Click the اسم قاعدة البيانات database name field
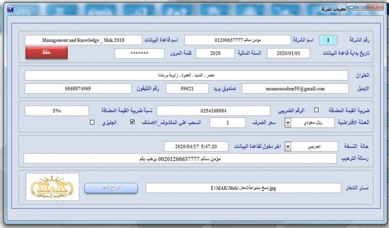Image resolution: width=389 pixels, height=228 pixels. pos(83,40)
